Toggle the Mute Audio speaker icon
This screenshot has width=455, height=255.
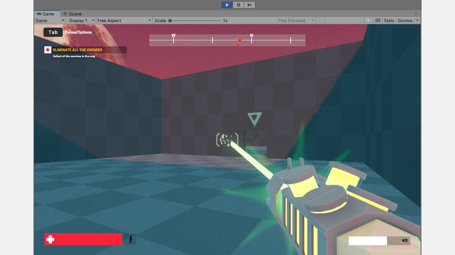click(x=368, y=20)
